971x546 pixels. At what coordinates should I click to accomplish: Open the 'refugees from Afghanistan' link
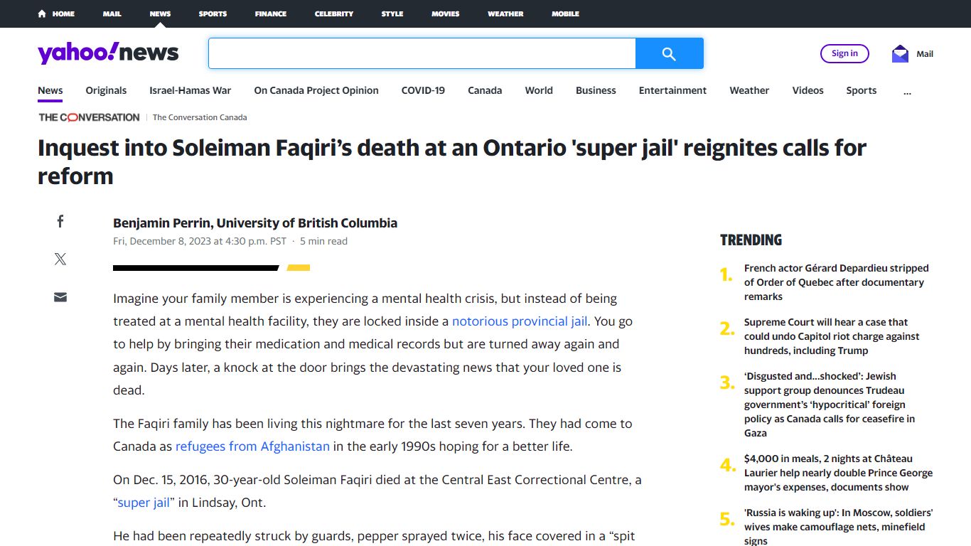point(252,446)
